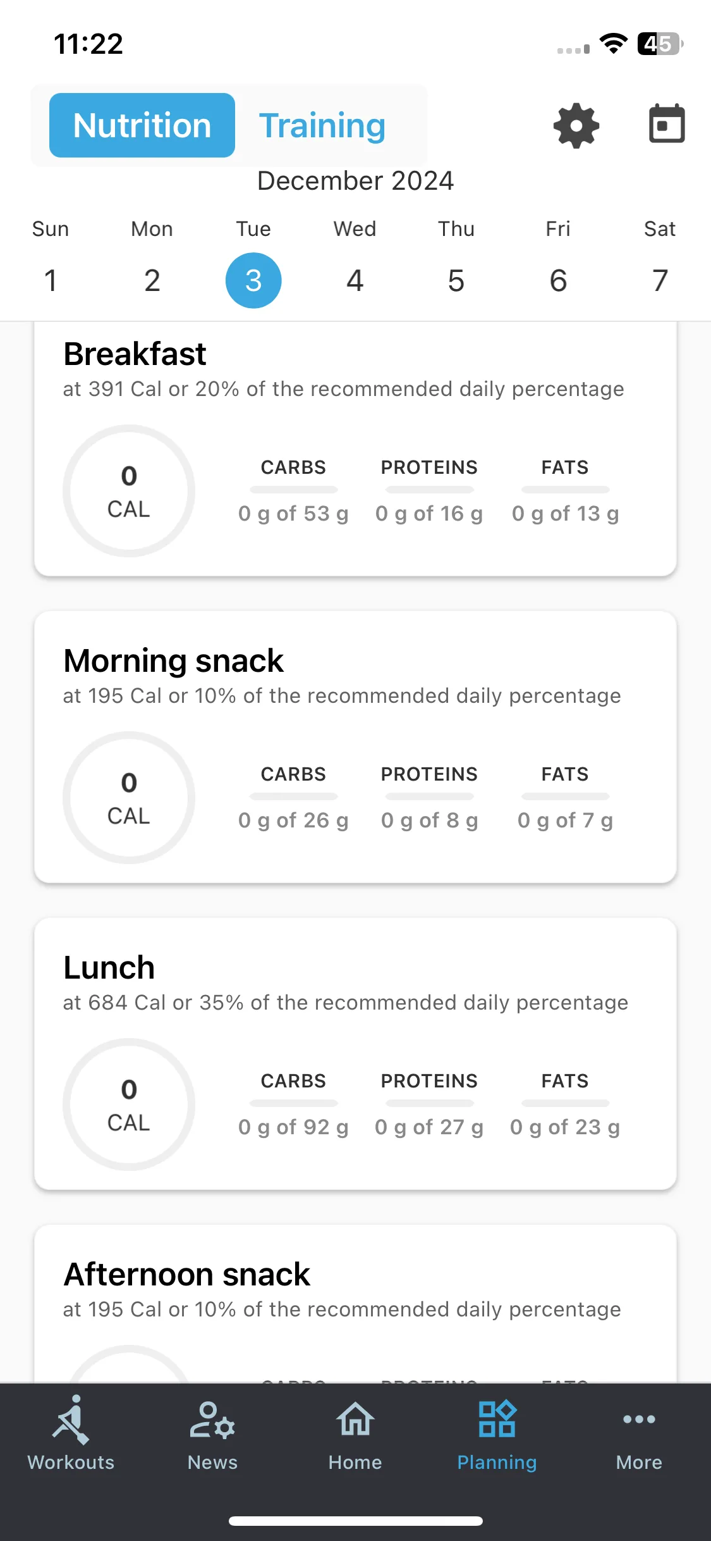Select Wednesday 4 date
Viewport: 711px width, 1541px height.
(355, 280)
